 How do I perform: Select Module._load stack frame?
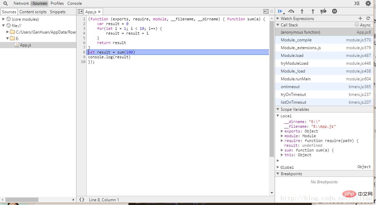point(324,71)
